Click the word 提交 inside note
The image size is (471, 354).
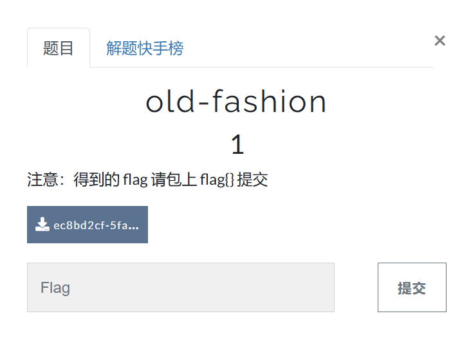click(x=252, y=180)
